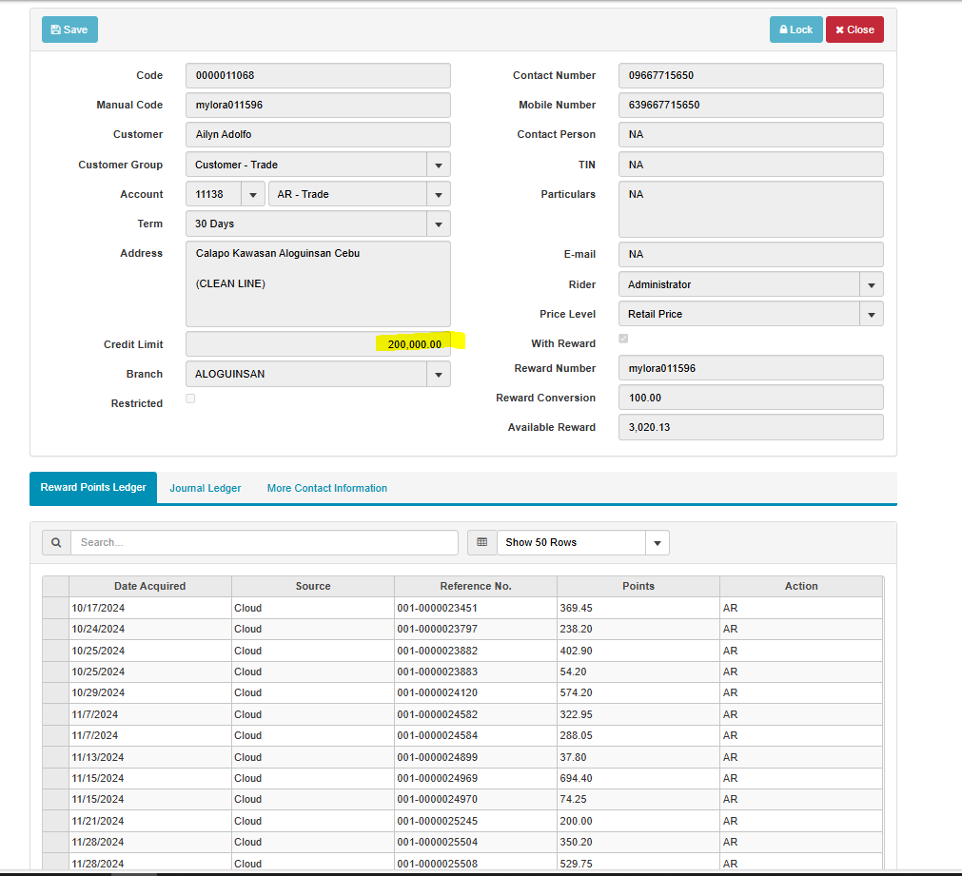Screen dimensions: 962x876
Task: Expand the Show 50 Rows dropdown
Action: 657,543
